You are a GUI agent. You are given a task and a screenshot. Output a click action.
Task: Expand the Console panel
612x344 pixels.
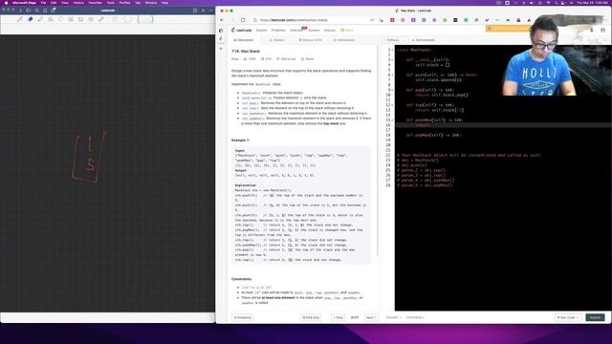pyautogui.click(x=393, y=317)
